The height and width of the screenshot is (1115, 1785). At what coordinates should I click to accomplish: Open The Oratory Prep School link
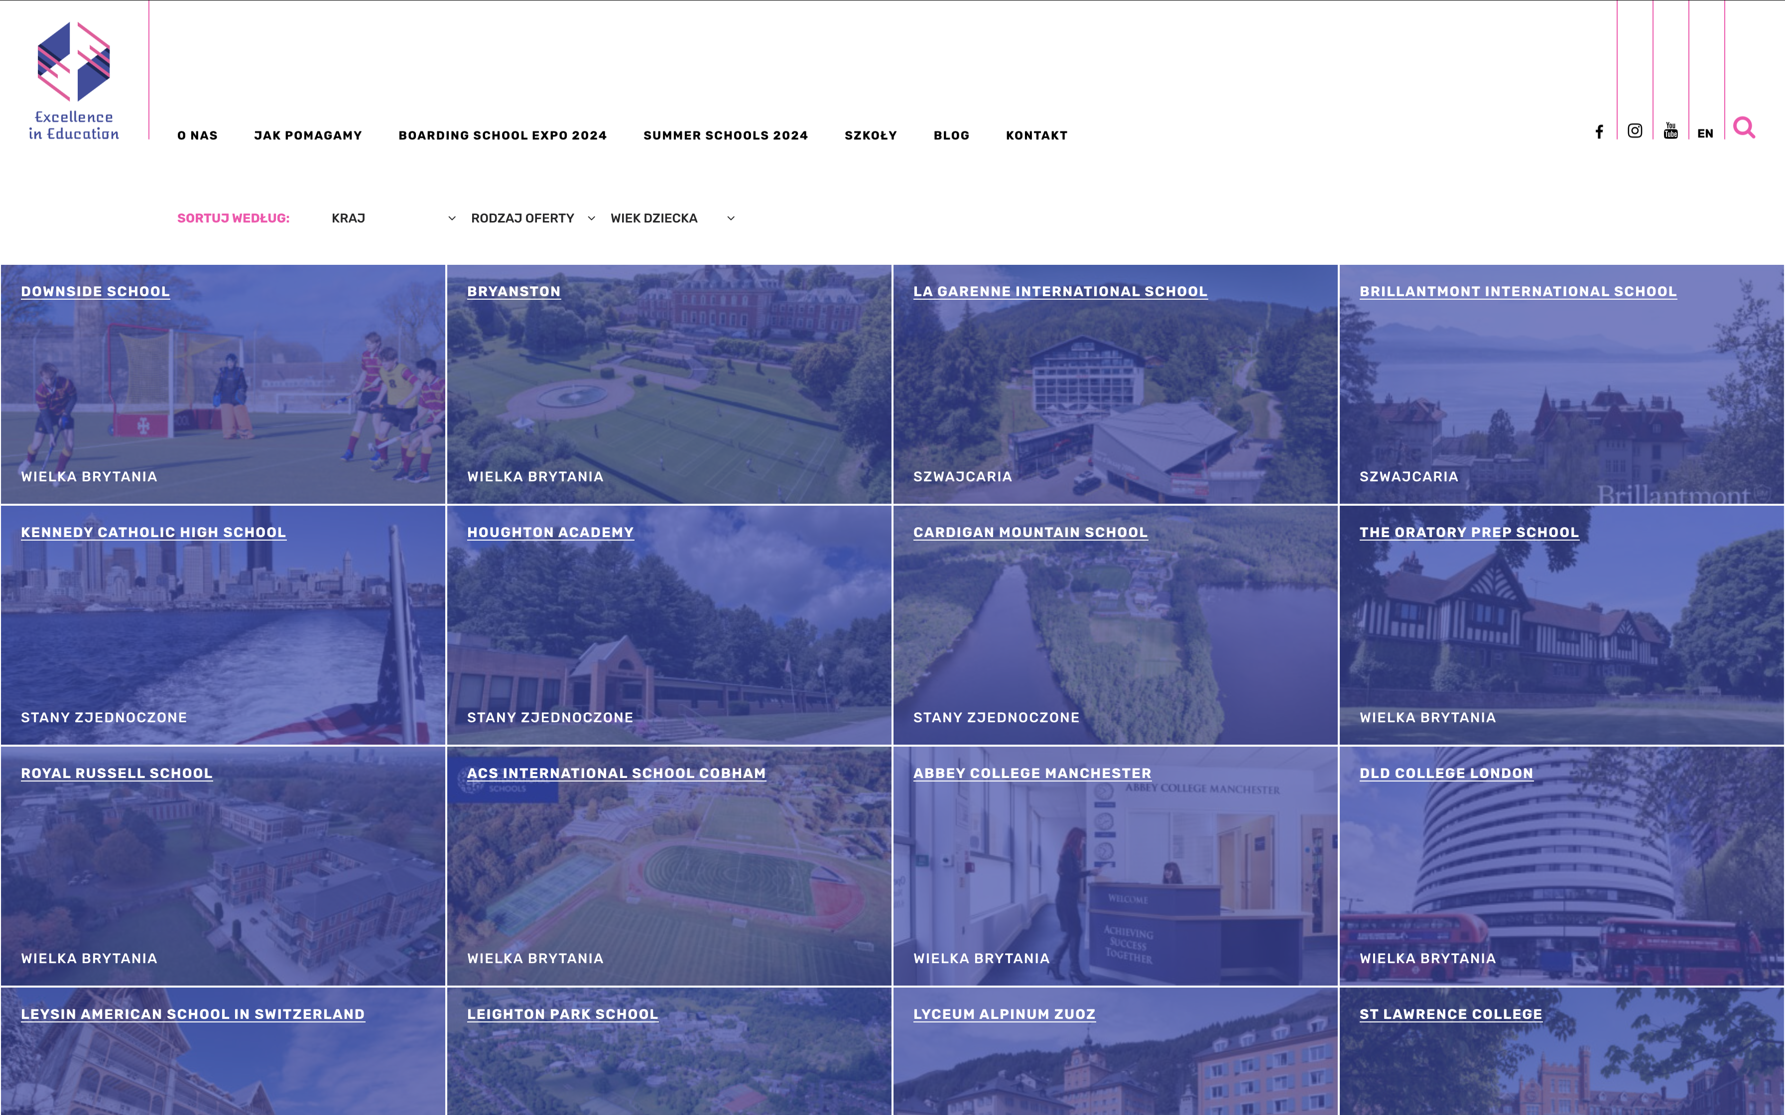point(1469,533)
